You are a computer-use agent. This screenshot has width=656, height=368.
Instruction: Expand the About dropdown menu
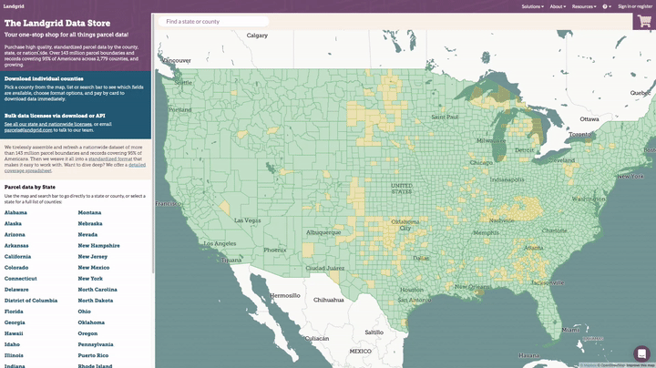click(x=558, y=6)
